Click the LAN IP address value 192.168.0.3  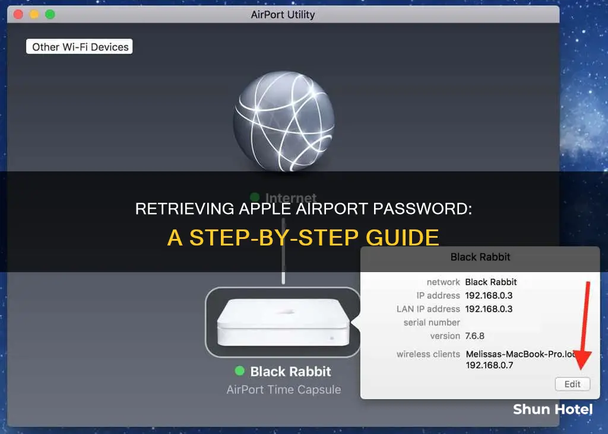[489, 309]
